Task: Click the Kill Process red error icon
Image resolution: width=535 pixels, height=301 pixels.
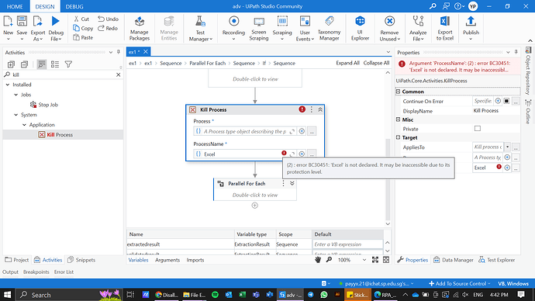Action: (x=302, y=109)
